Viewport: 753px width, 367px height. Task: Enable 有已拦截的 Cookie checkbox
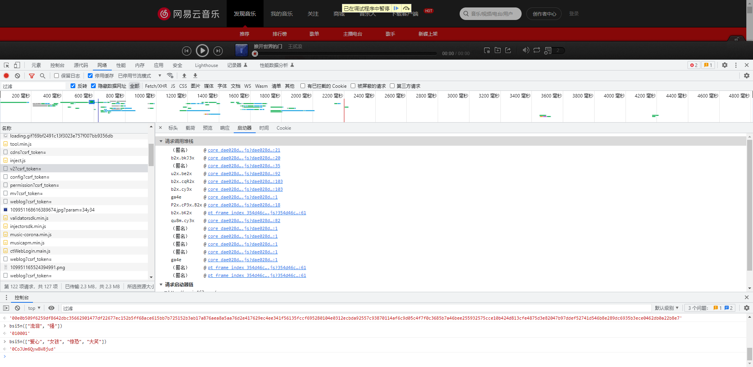point(303,86)
